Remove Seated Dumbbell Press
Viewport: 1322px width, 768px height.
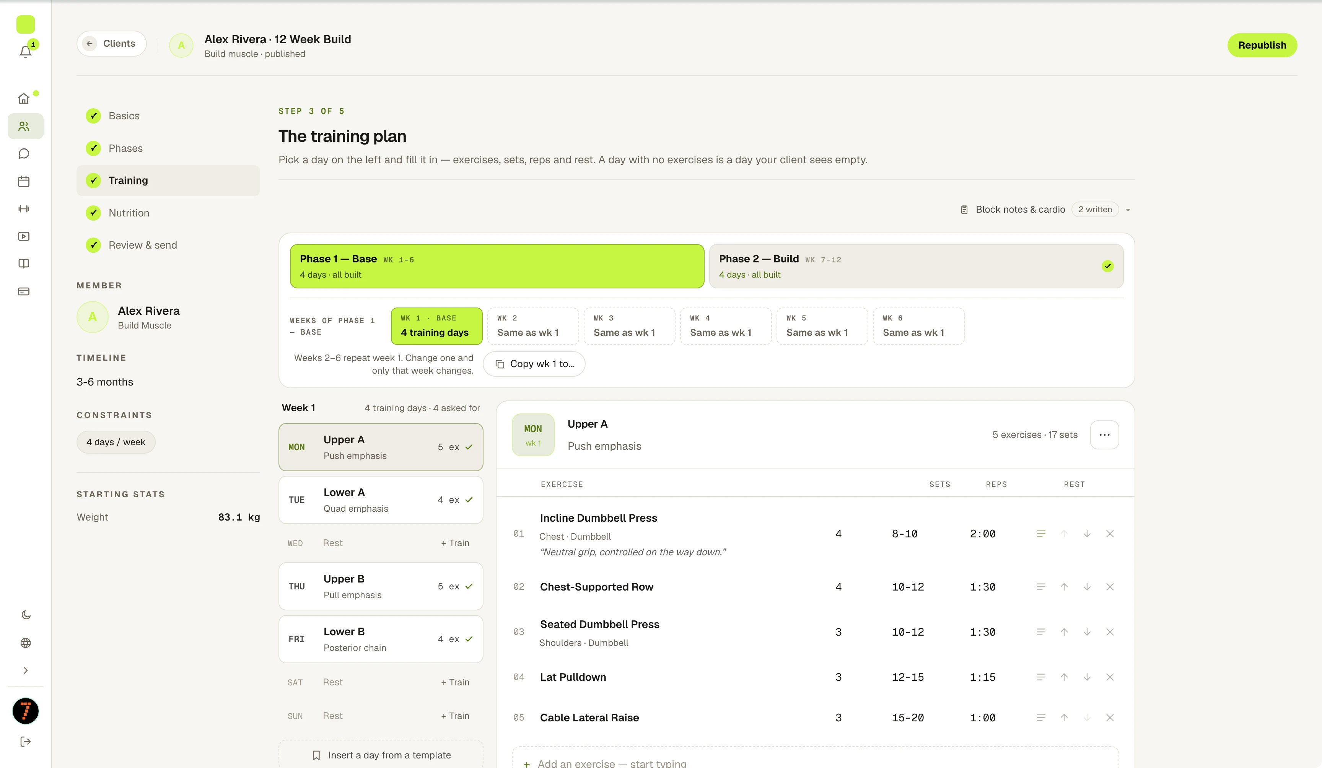pos(1110,632)
